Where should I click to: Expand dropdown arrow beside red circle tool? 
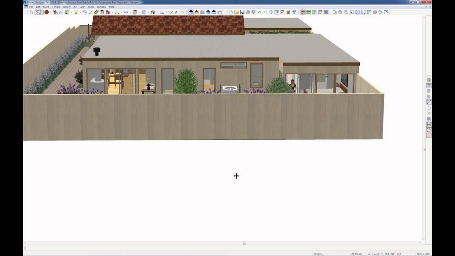(51, 12)
